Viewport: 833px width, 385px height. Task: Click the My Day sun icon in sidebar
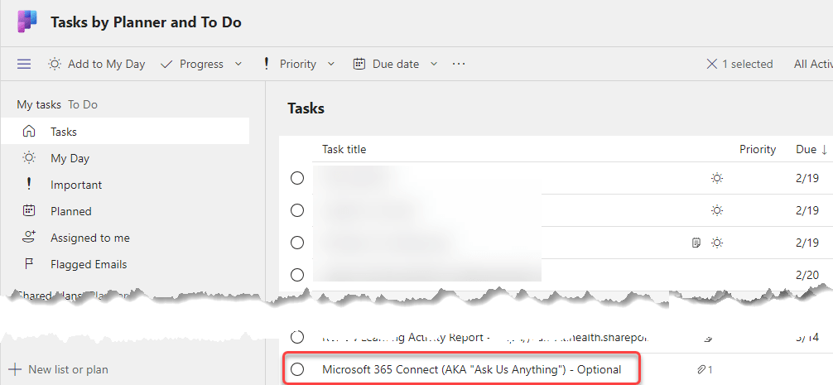click(29, 158)
